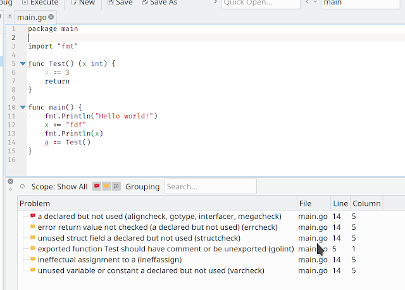Select 'ineffectual assignment to a' warning
Image resolution: width=405 pixels, height=290 pixels.
point(109,260)
